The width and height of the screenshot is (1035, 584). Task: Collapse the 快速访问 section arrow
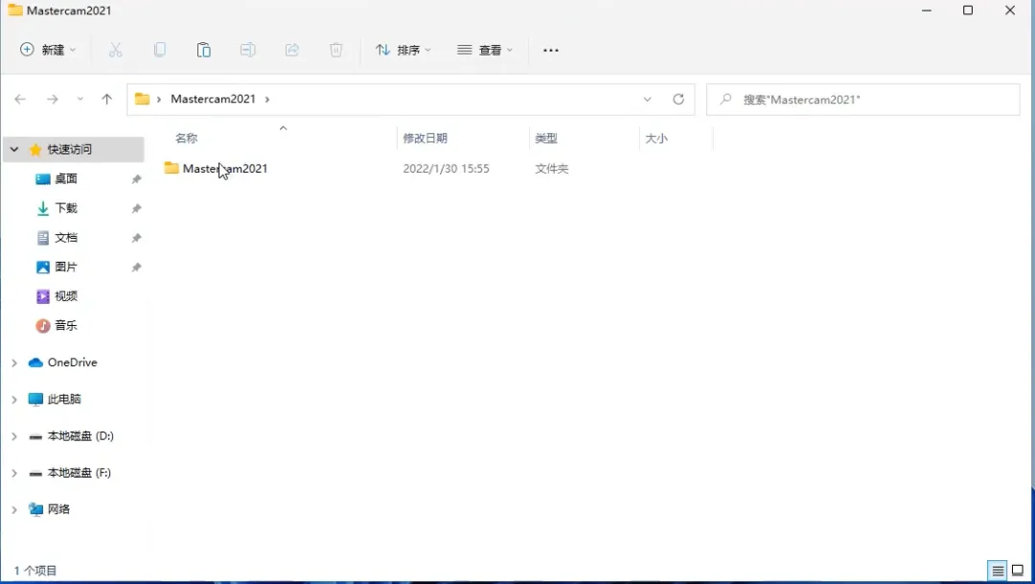coord(13,150)
